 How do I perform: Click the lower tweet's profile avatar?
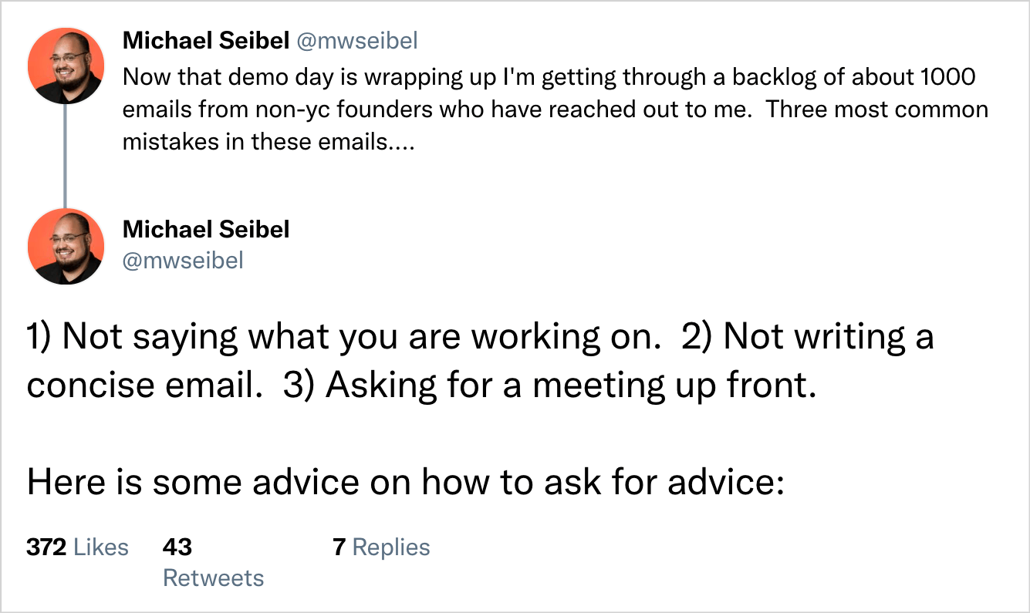click(x=65, y=246)
